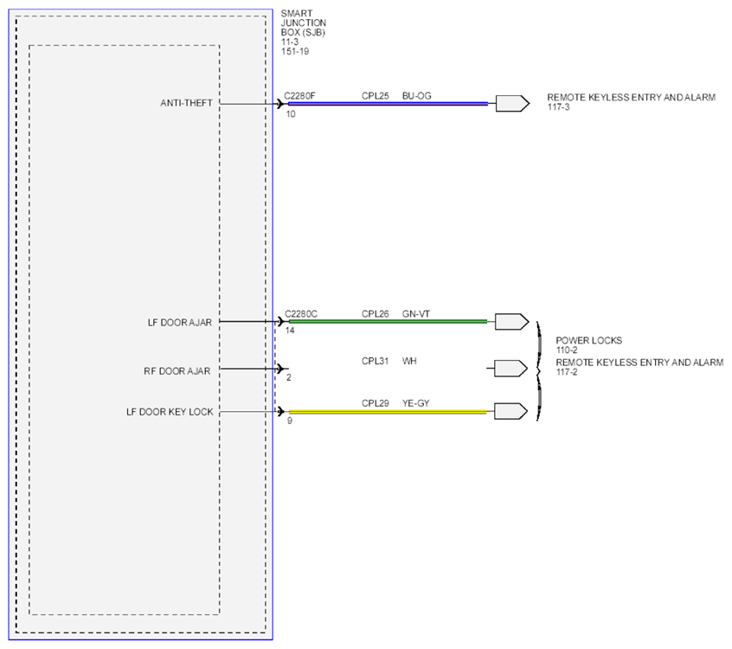Click the POWER LOCKS label
This screenshot has height=649, width=732.
(x=588, y=340)
